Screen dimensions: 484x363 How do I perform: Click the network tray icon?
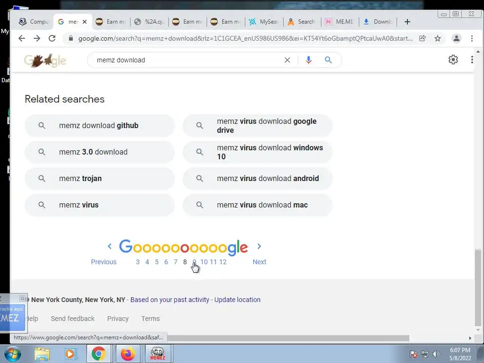(425, 354)
